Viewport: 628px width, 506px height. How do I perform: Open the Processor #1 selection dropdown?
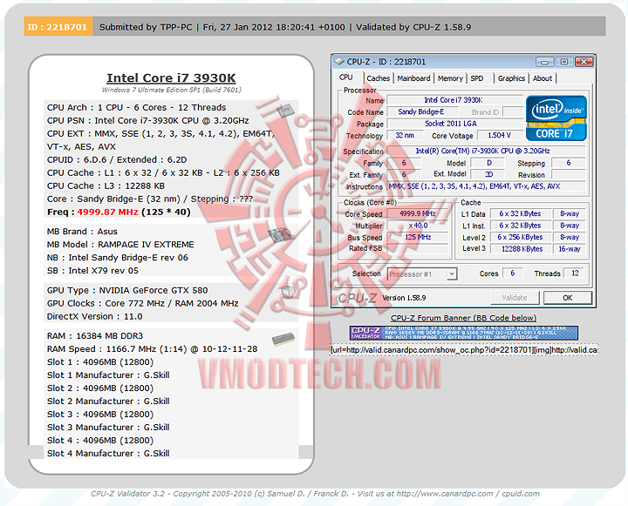click(x=422, y=274)
